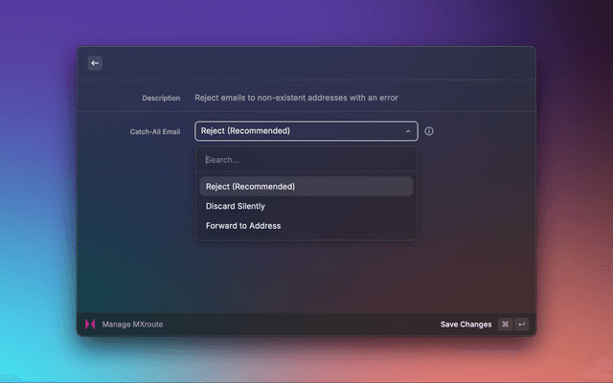Image resolution: width=613 pixels, height=383 pixels.
Task: Click the MXroute logo icon
Action: (x=90, y=325)
